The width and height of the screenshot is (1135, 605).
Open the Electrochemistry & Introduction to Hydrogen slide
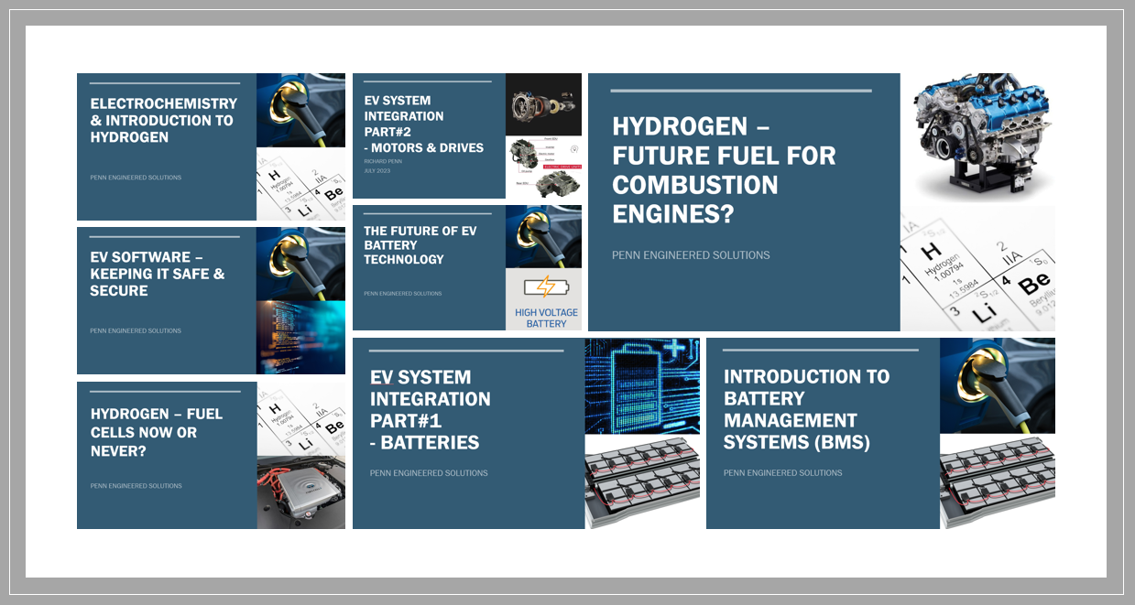point(163,120)
